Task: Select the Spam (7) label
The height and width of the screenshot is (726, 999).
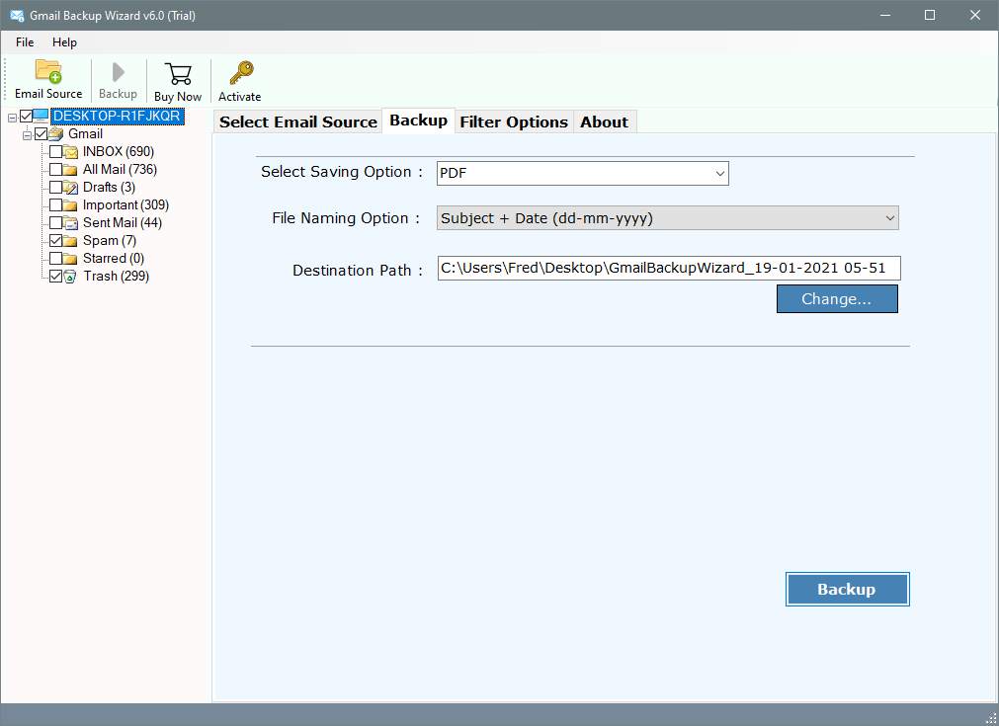Action: pyautogui.click(x=110, y=241)
